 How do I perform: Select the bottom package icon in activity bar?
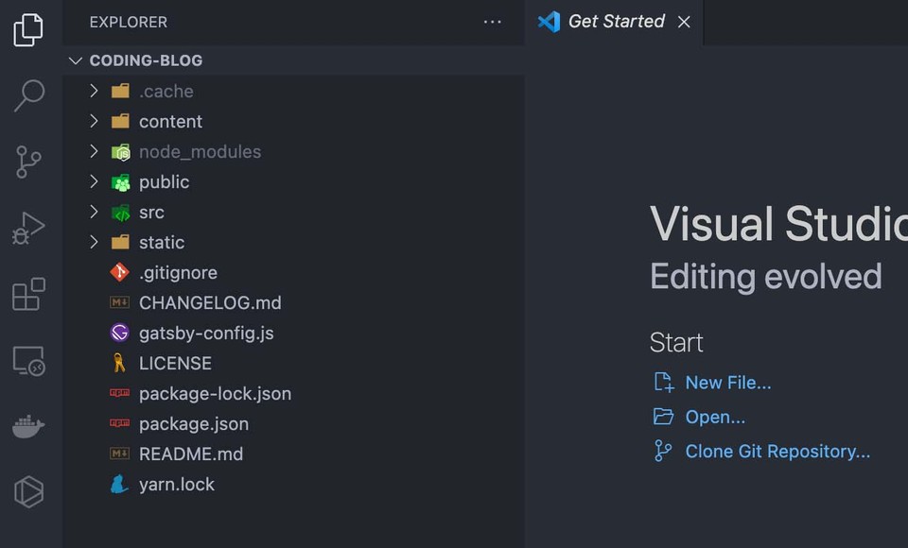28,491
